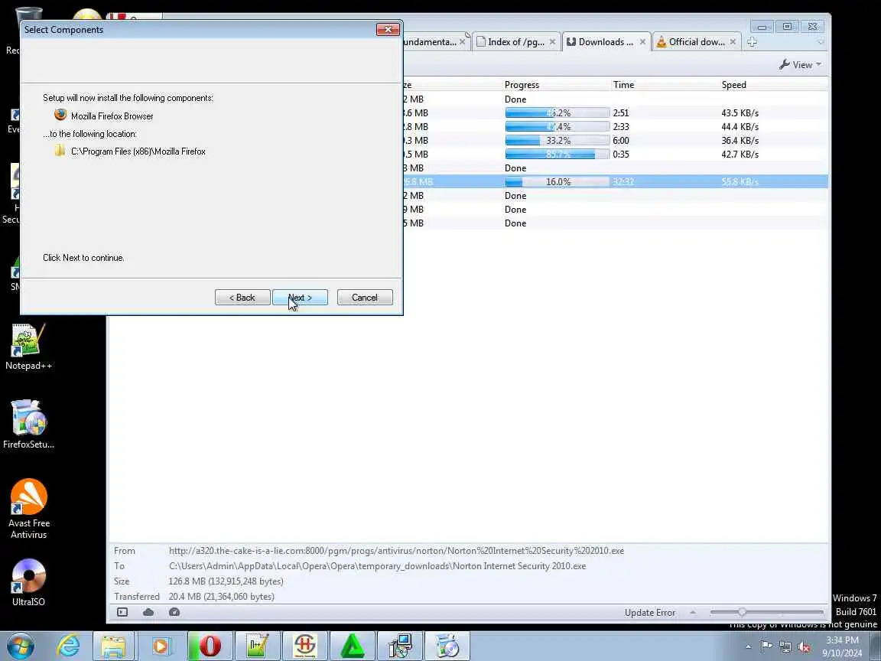Switch to Firefox setup in taskbar

coord(447,646)
